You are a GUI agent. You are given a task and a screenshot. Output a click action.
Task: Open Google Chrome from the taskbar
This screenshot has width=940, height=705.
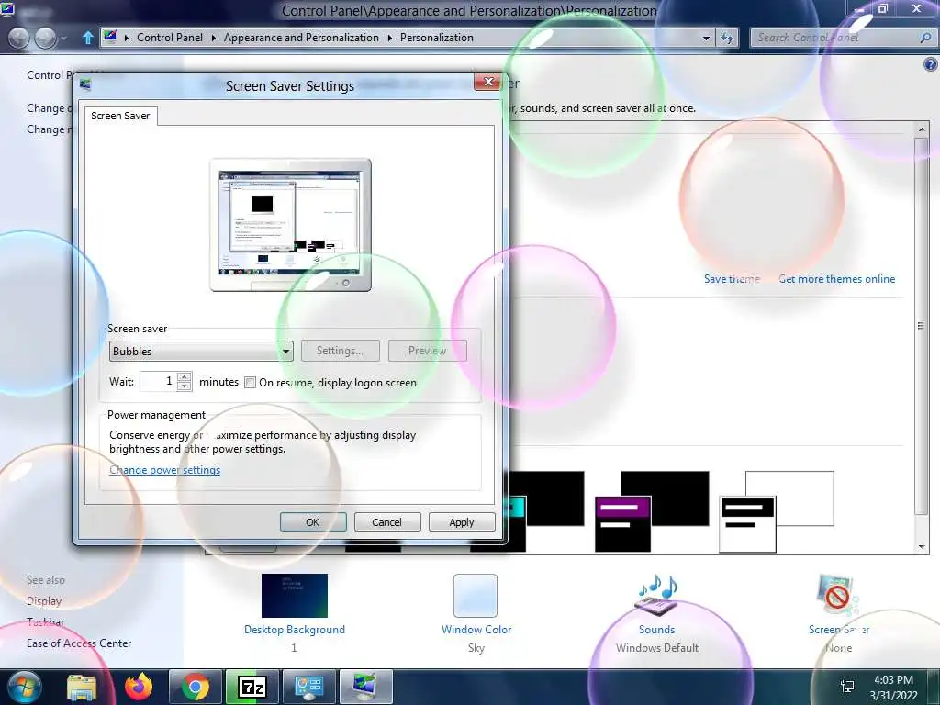tap(196, 687)
